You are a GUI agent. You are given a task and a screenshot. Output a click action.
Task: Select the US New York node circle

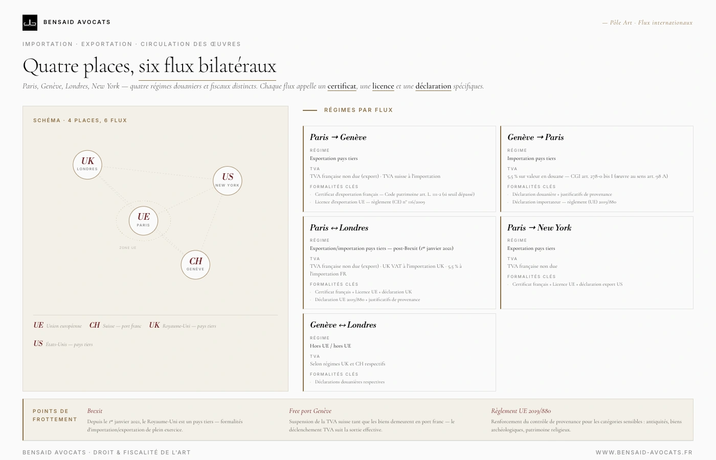[227, 180]
